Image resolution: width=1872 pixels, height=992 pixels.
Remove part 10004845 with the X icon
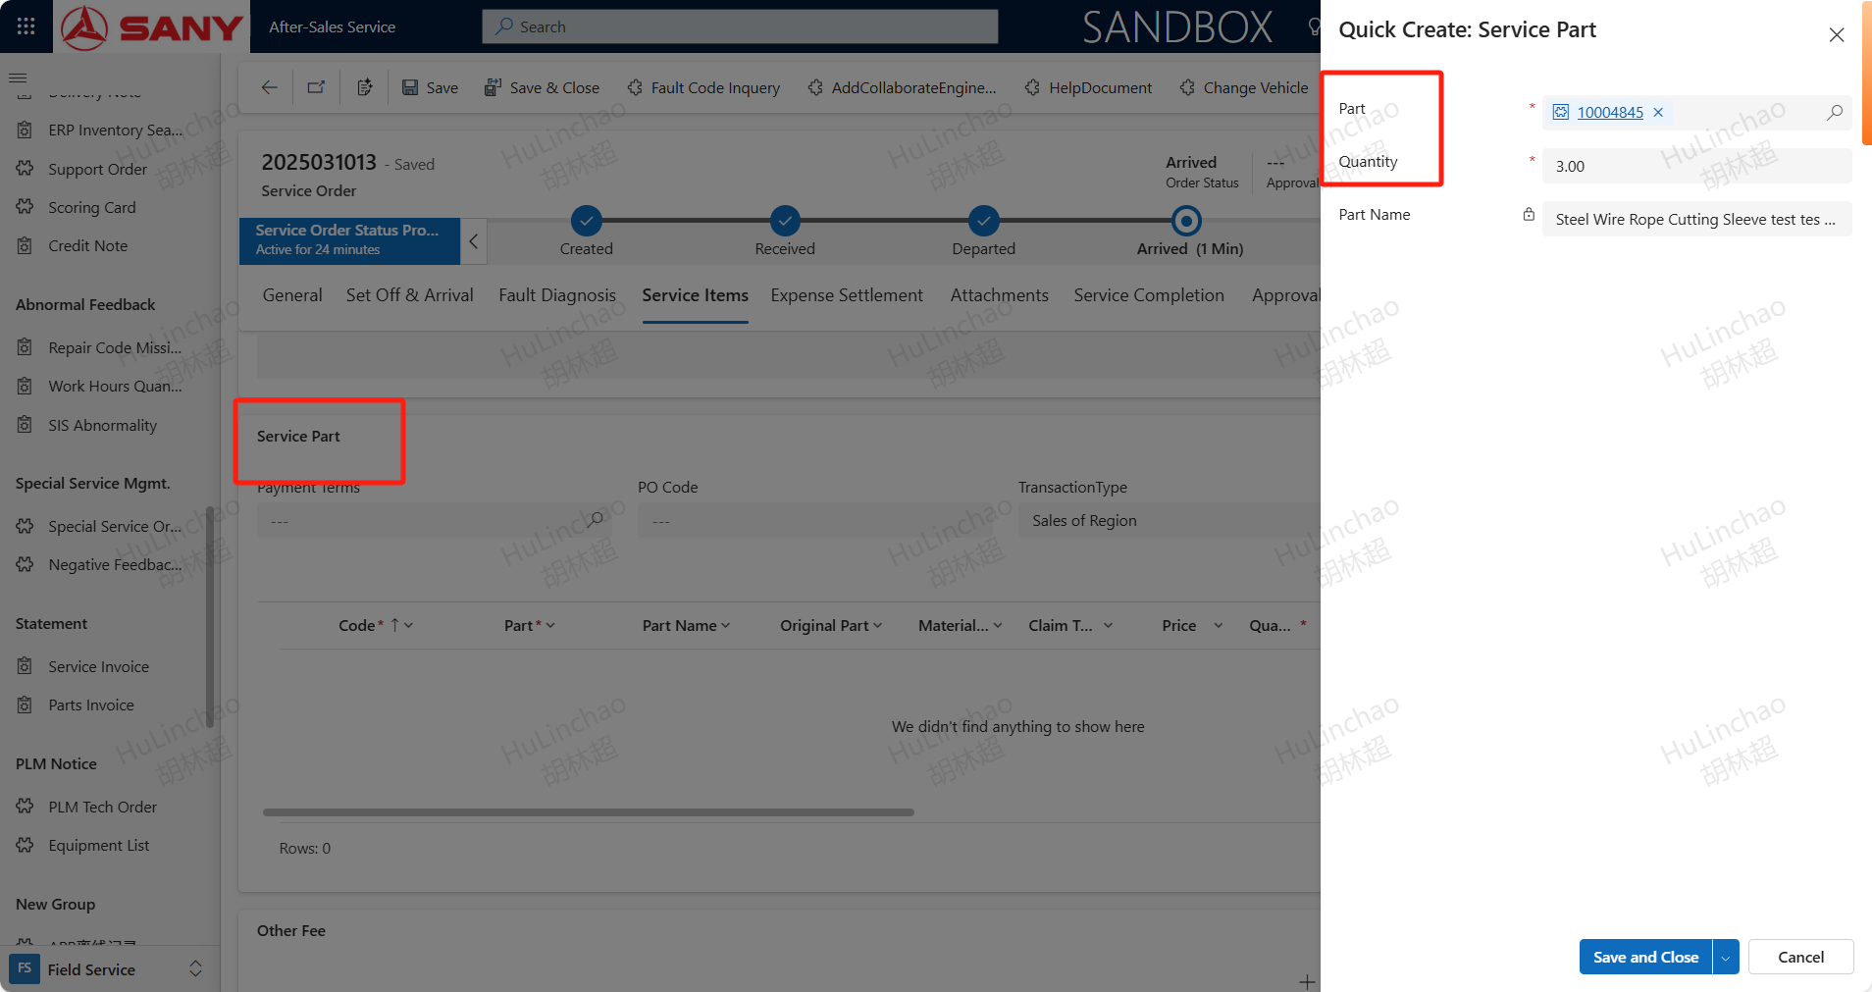(1658, 112)
